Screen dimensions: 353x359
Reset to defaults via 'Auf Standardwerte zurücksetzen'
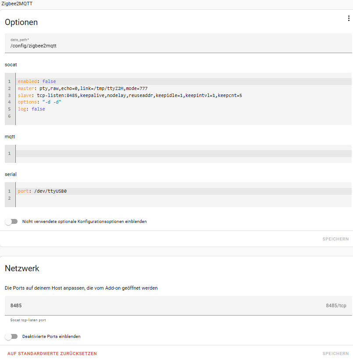(52, 353)
